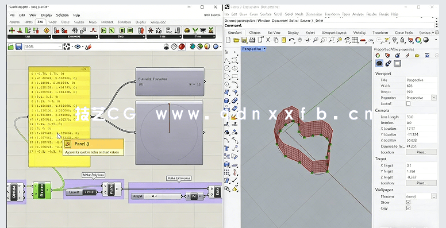Image resolution: width=446 pixels, height=228 pixels.
Task: Click padlock icon in Rhino toolbar
Action: click(402, 40)
